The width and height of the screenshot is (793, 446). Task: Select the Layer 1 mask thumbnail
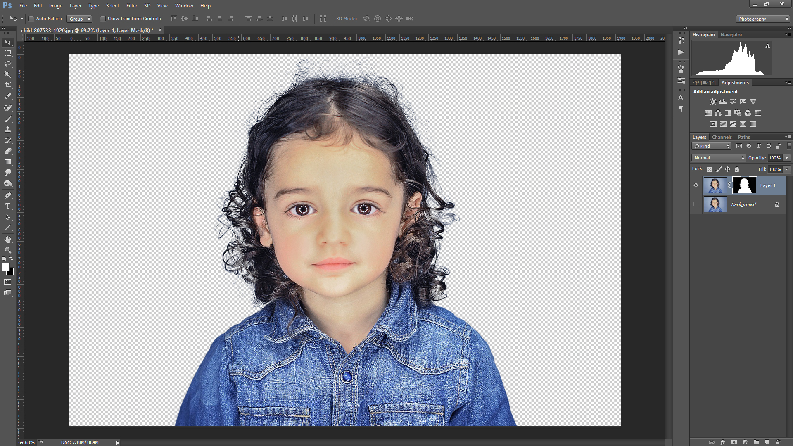[744, 185]
